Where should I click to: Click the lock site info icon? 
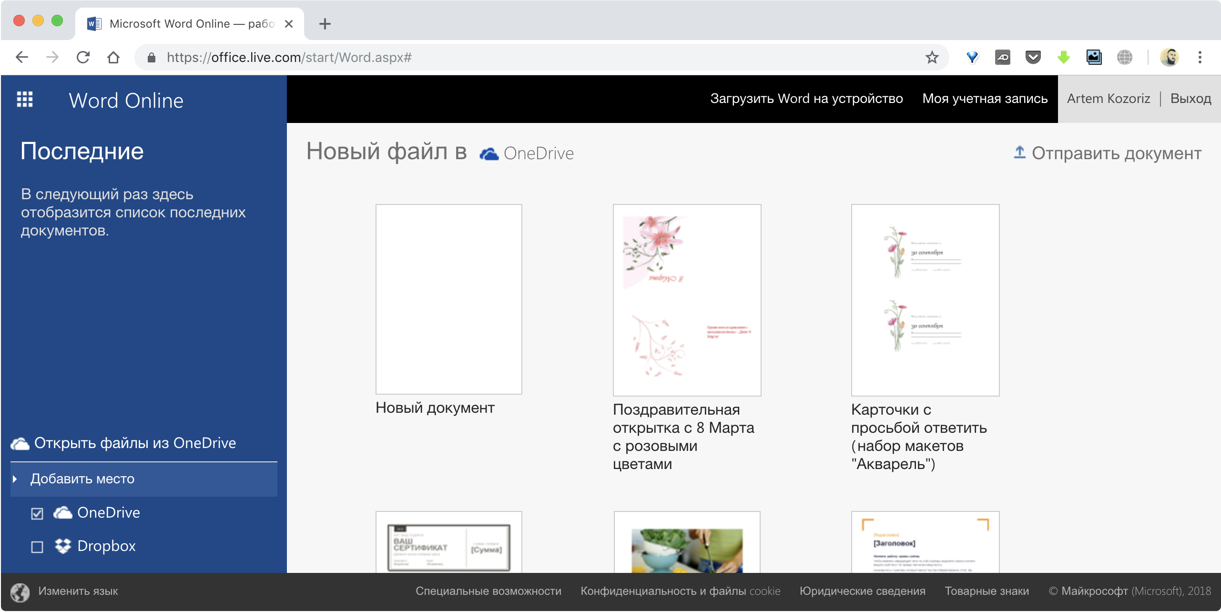tap(152, 58)
